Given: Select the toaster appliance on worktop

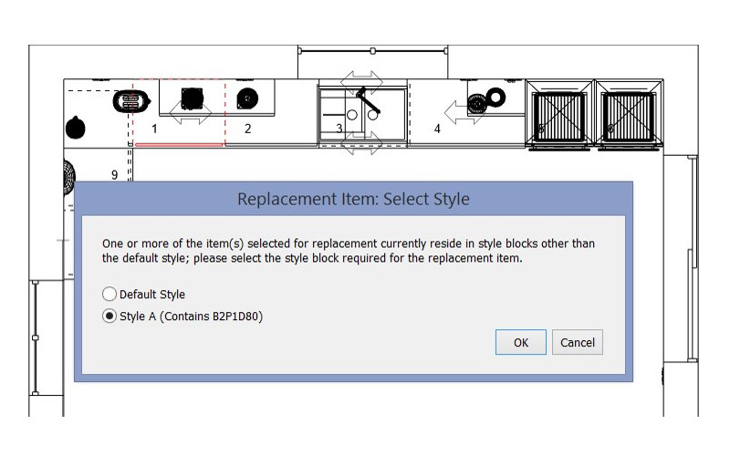Looking at the screenshot, I should coord(131,101).
